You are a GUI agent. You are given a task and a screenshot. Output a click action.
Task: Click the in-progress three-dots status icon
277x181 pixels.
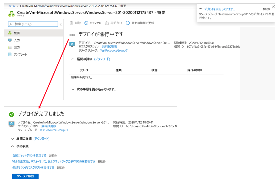coord(72,35)
